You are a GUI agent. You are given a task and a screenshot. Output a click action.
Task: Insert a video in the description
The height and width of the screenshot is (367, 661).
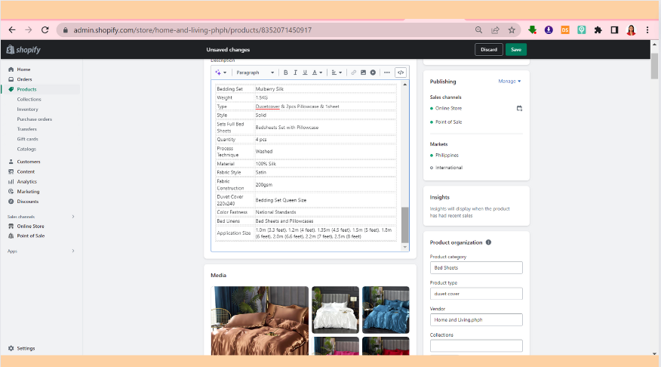point(373,72)
